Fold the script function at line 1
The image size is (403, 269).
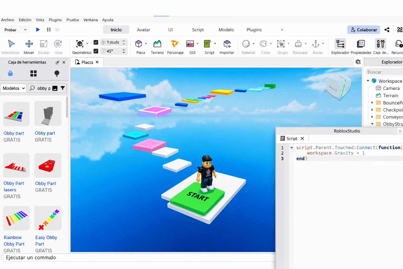pos(291,148)
